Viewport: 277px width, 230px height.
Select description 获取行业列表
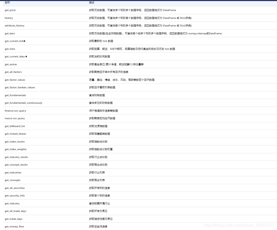[97, 172]
